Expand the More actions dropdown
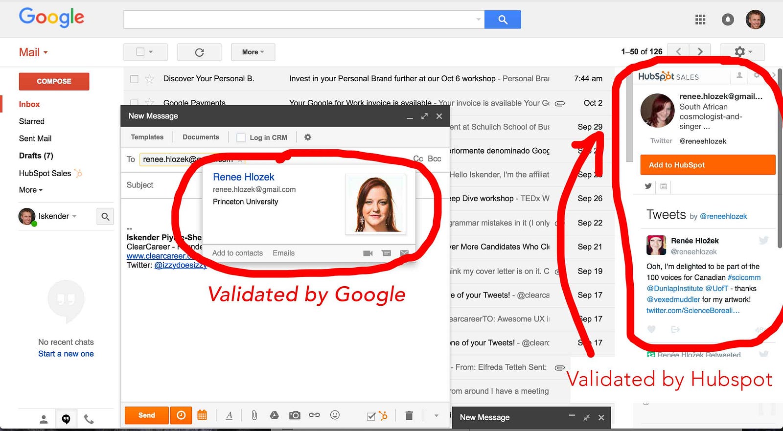The image size is (783, 431). coord(253,52)
